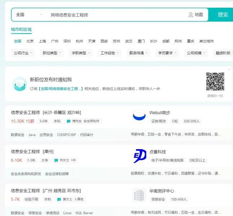Image resolution: width=233 pixels, height=216 pixels.
Task: Filter by city 成都
Action: tap(166, 41)
